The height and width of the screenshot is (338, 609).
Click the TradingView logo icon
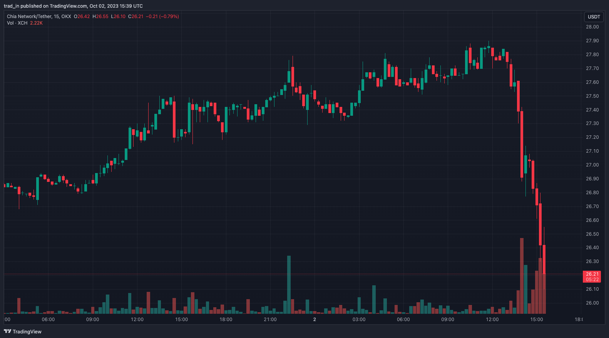click(7, 331)
